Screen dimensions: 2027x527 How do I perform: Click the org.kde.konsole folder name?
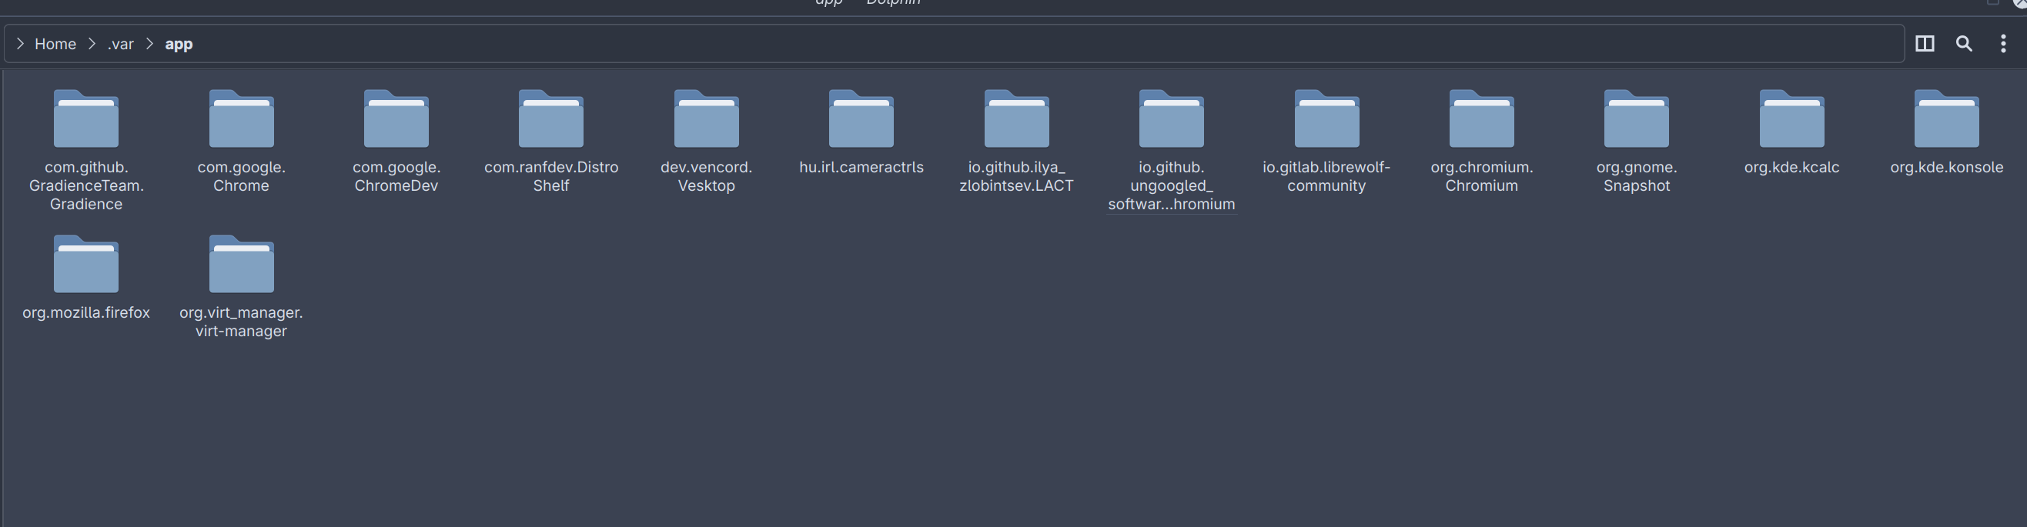tap(1947, 167)
